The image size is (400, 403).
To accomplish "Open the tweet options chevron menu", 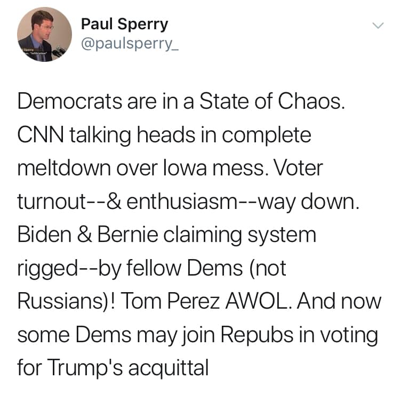I will [x=378, y=25].
